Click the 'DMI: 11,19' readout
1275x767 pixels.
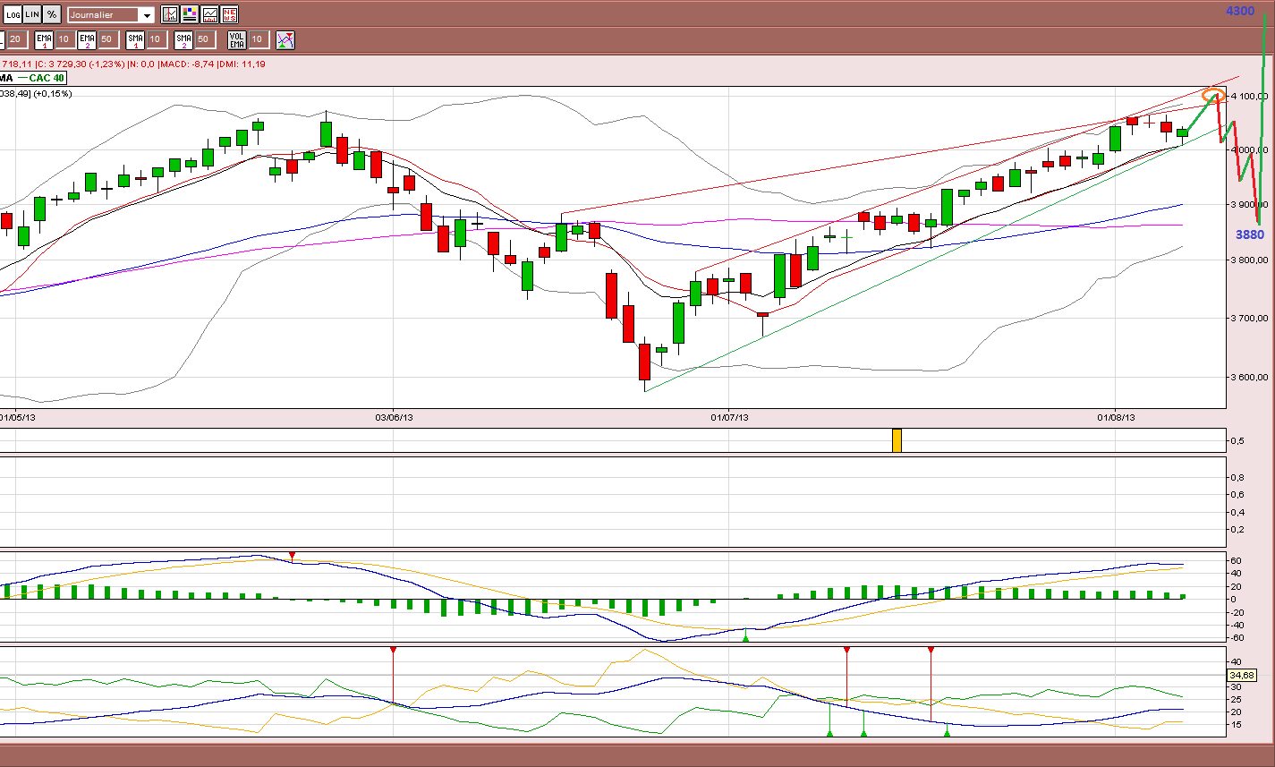[x=242, y=64]
